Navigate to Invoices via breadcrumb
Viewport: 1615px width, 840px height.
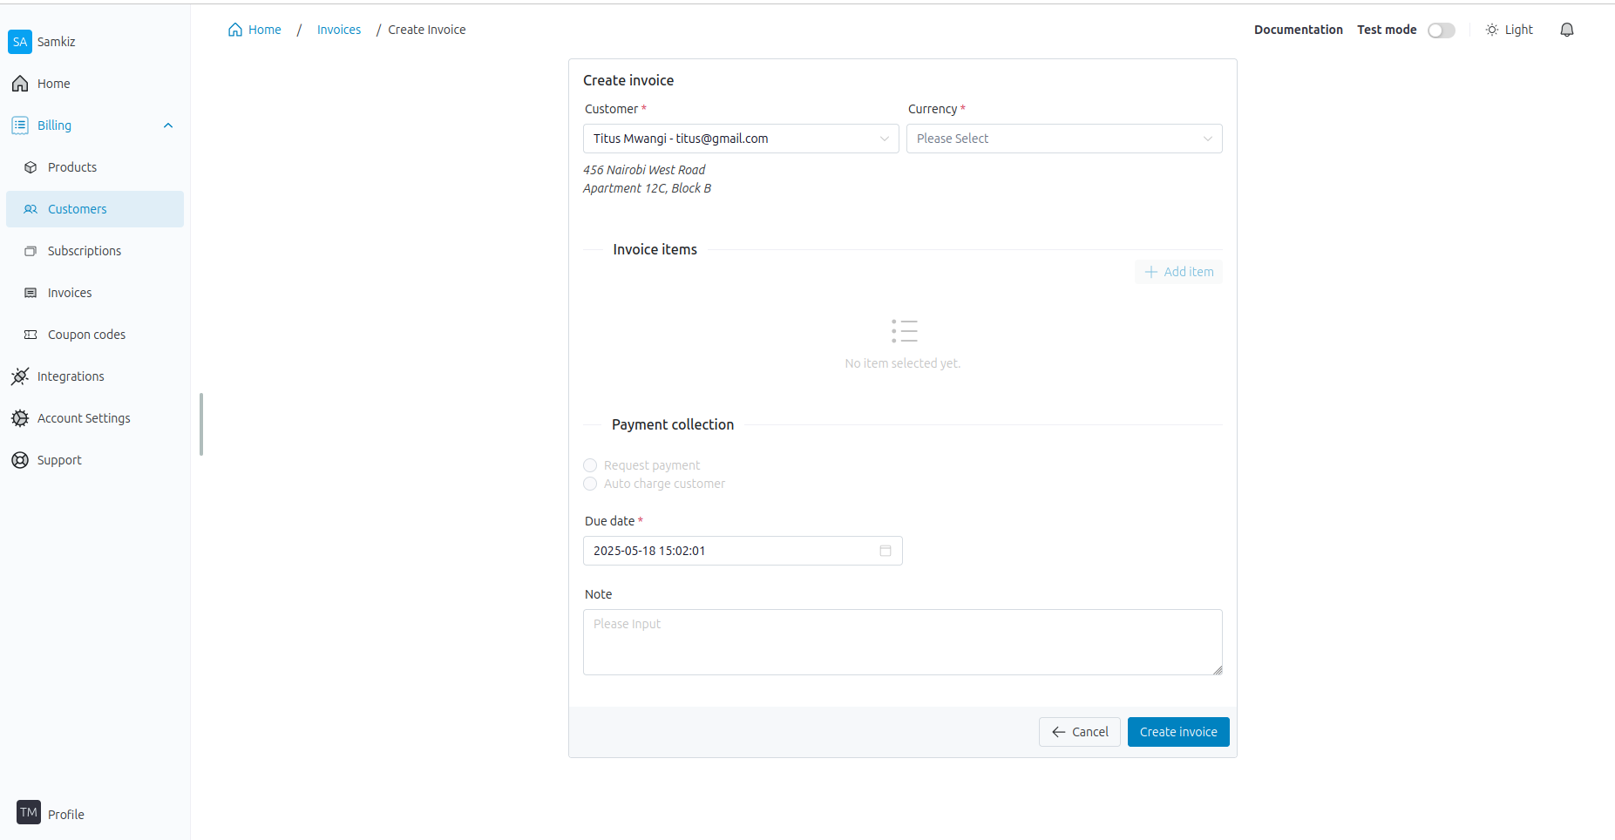[339, 29]
